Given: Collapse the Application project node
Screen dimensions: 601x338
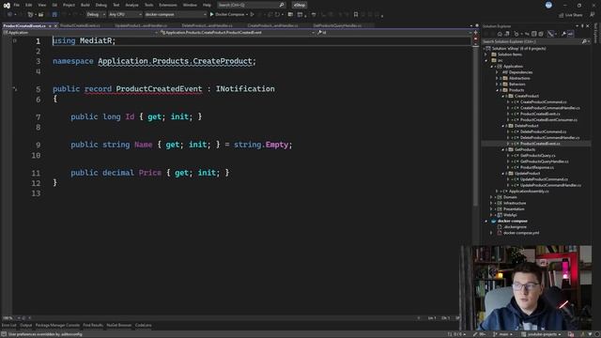Looking at the screenshot, I should point(492,67).
